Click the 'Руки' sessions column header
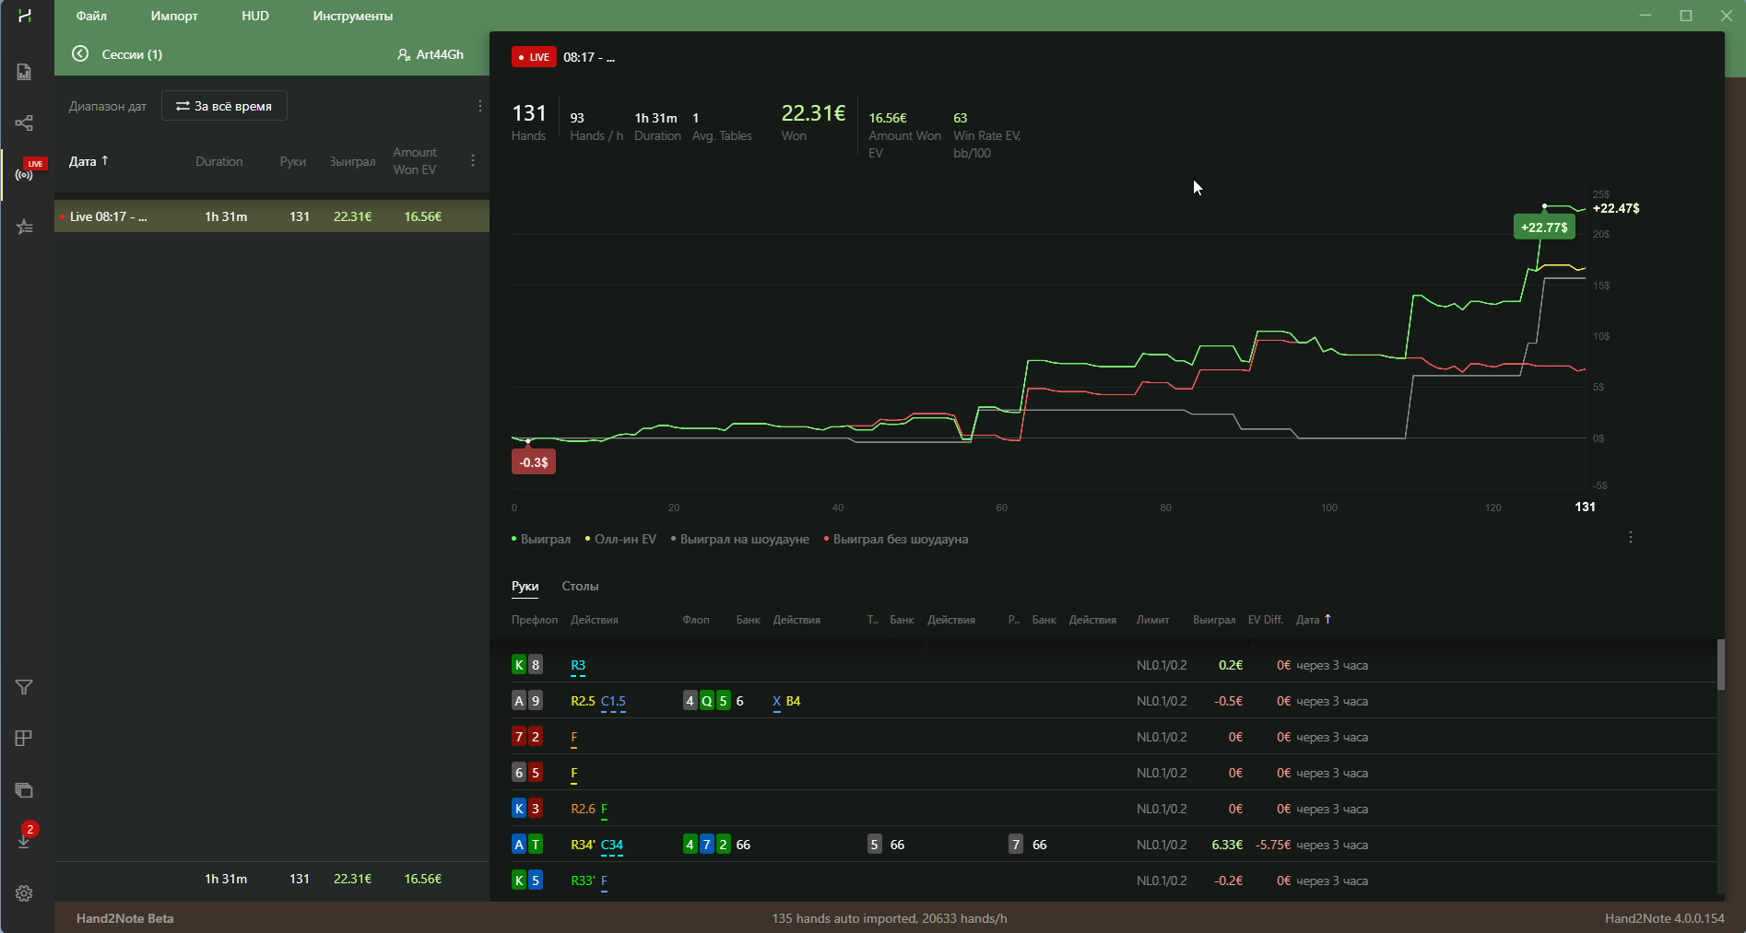This screenshot has width=1746, height=933. [x=293, y=161]
